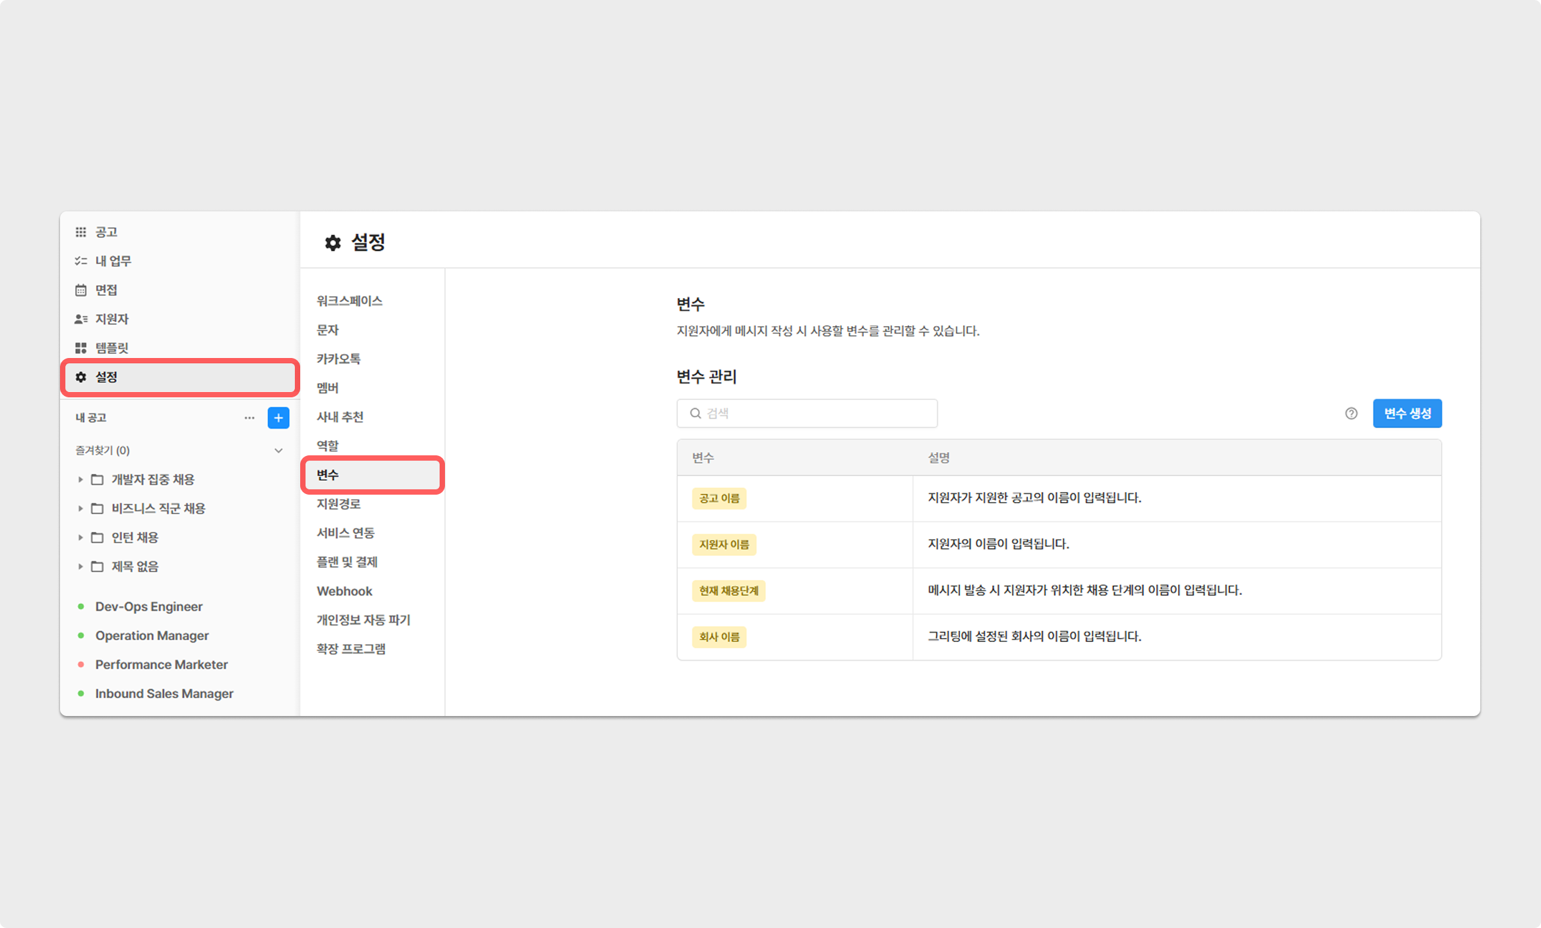Click the 지원자 이름 variable tag
The height and width of the screenshot is (928, 1541).
tap(724, 545)
